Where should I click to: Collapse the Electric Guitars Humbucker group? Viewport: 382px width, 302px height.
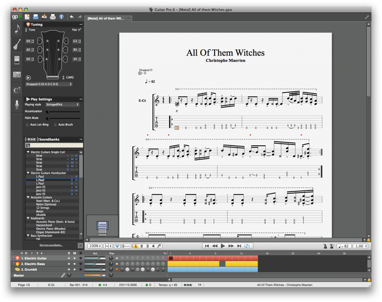[x=28, y=173]
